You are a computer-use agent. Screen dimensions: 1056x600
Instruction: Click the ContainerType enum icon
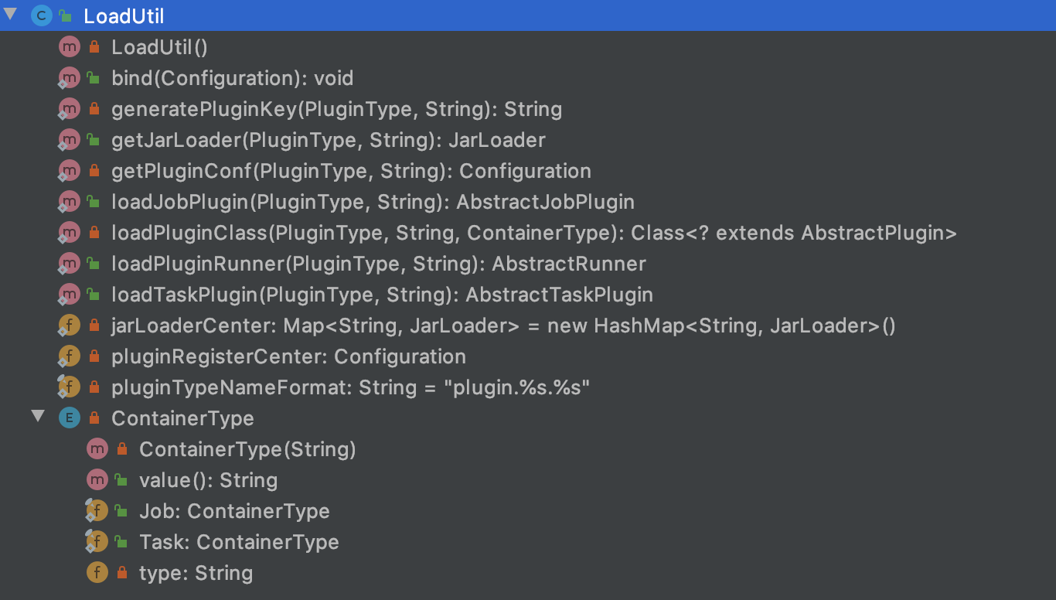70,418
